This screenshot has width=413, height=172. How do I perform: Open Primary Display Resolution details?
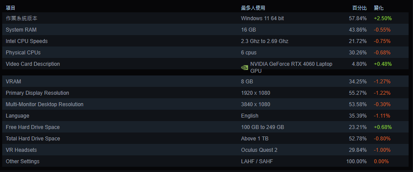click(205, 93)
